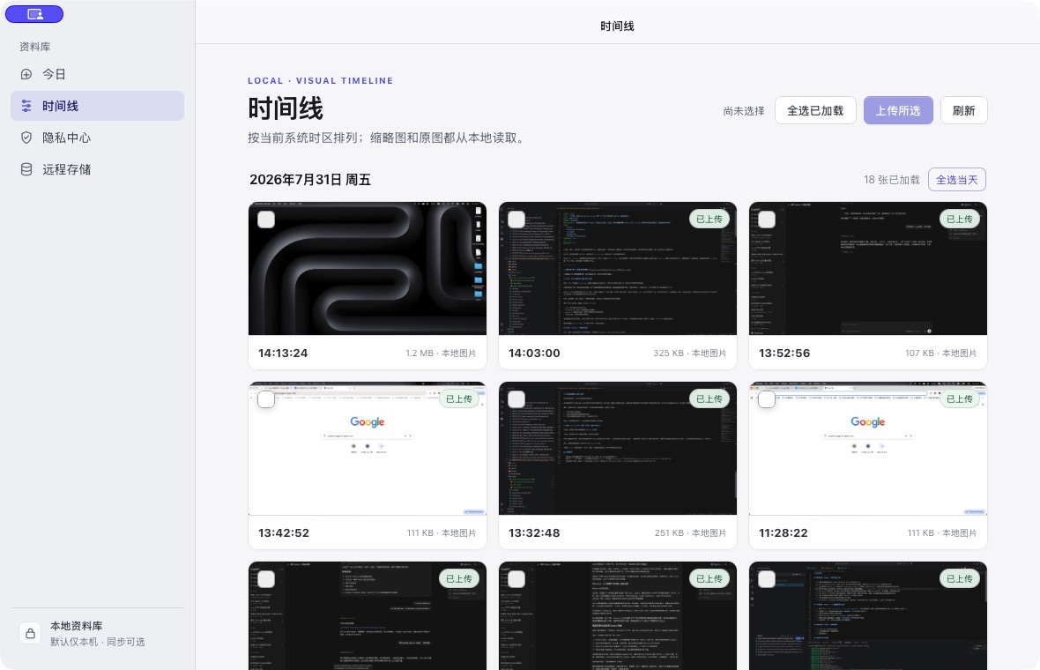The height and width of the screenshot is (670, 1040).
Task: Select the checkbox on the 13:42:52 screenshot
Action: click(x=266, y=399)
